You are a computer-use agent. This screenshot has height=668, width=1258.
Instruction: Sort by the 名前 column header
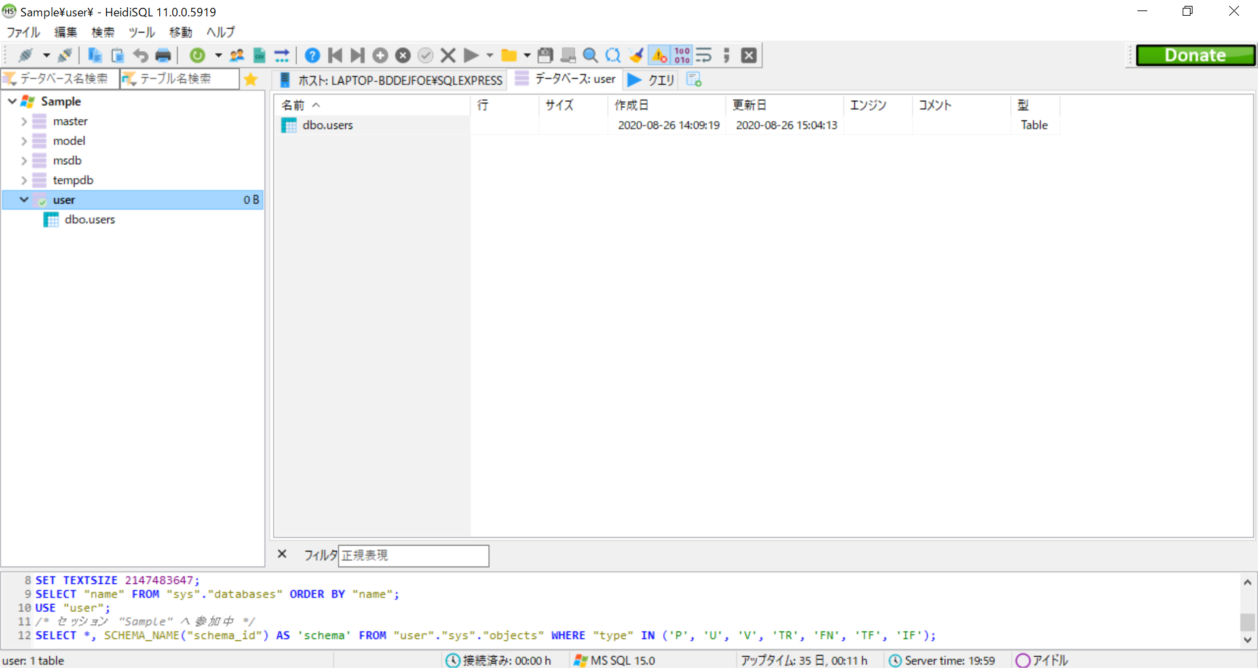372,105
